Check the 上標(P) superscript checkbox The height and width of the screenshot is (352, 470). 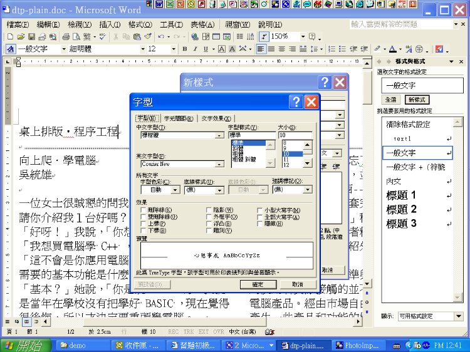[x=144, y=224]
